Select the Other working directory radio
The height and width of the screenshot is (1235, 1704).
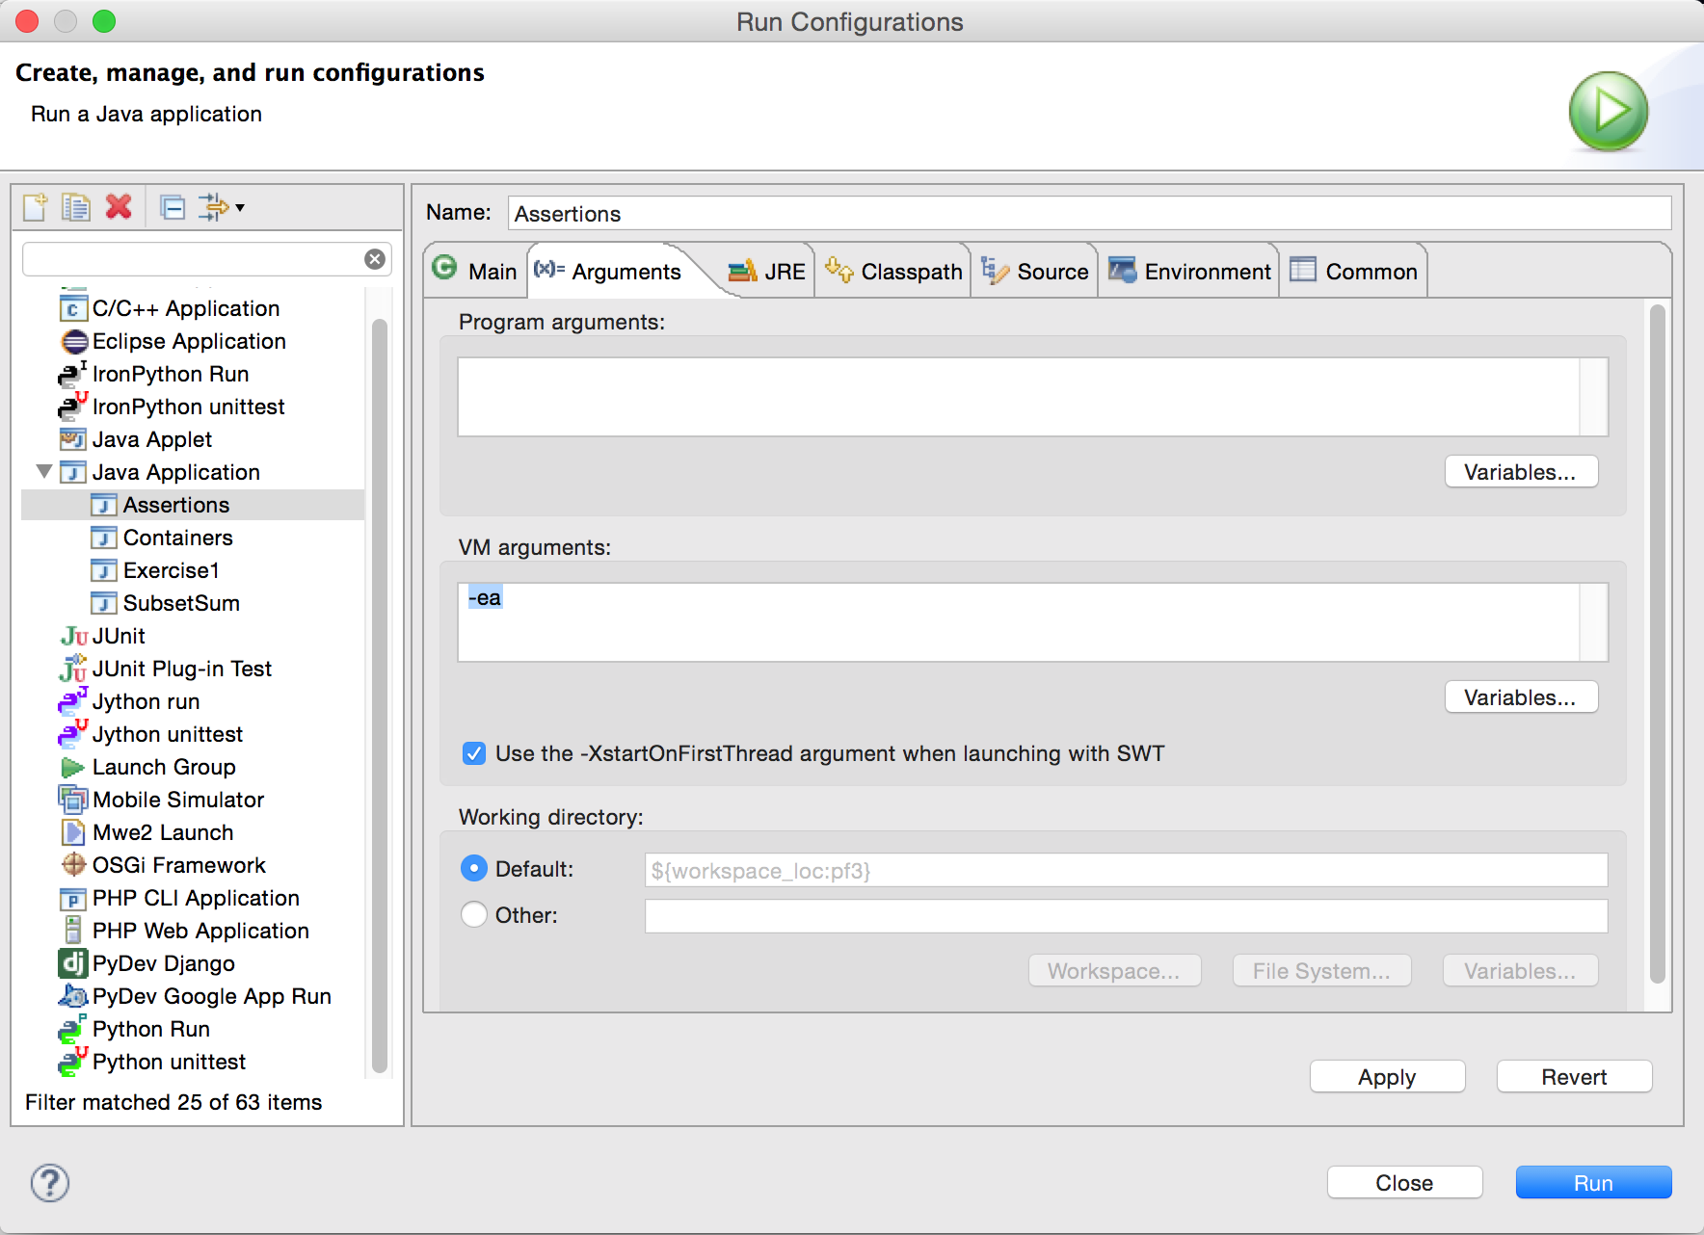[473, 914]
